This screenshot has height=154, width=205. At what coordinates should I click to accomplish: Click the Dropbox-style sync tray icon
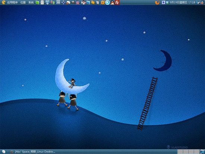[167, 2]
